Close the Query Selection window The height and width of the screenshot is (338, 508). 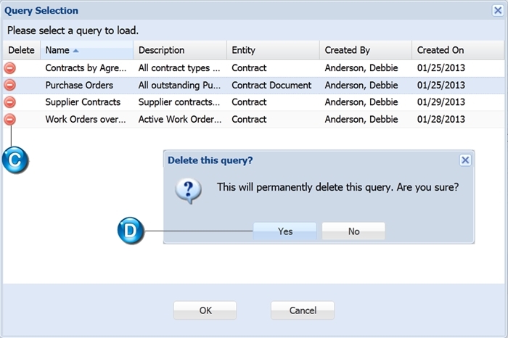click(498, 10)
